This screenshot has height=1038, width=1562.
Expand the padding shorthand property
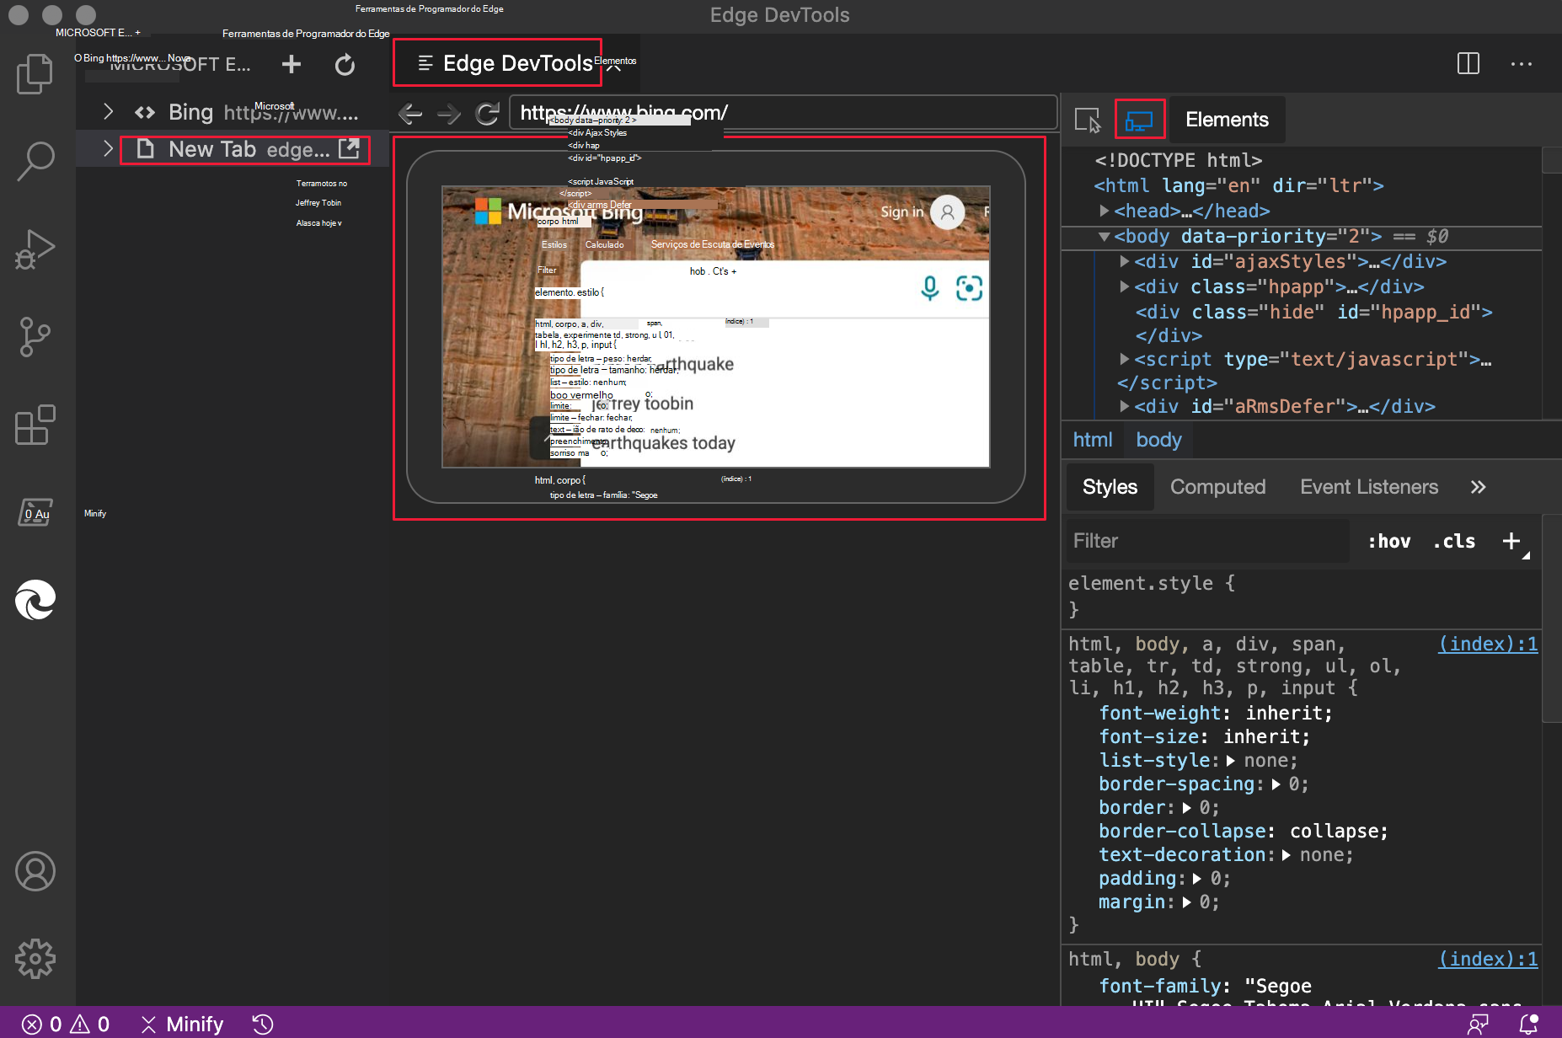(x=1197, y=879)
